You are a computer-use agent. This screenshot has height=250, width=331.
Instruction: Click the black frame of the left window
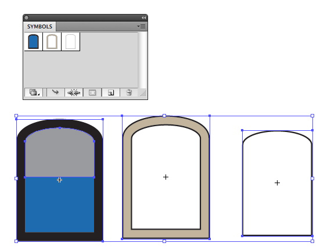point(21,186)
